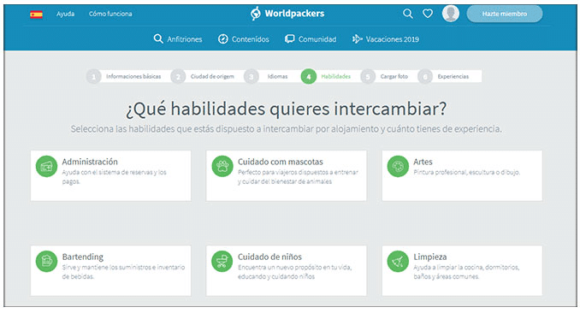Viewport: 580px width, 313px height.
Task: Select the Experiencias step
Action: (x=453, y=77)
